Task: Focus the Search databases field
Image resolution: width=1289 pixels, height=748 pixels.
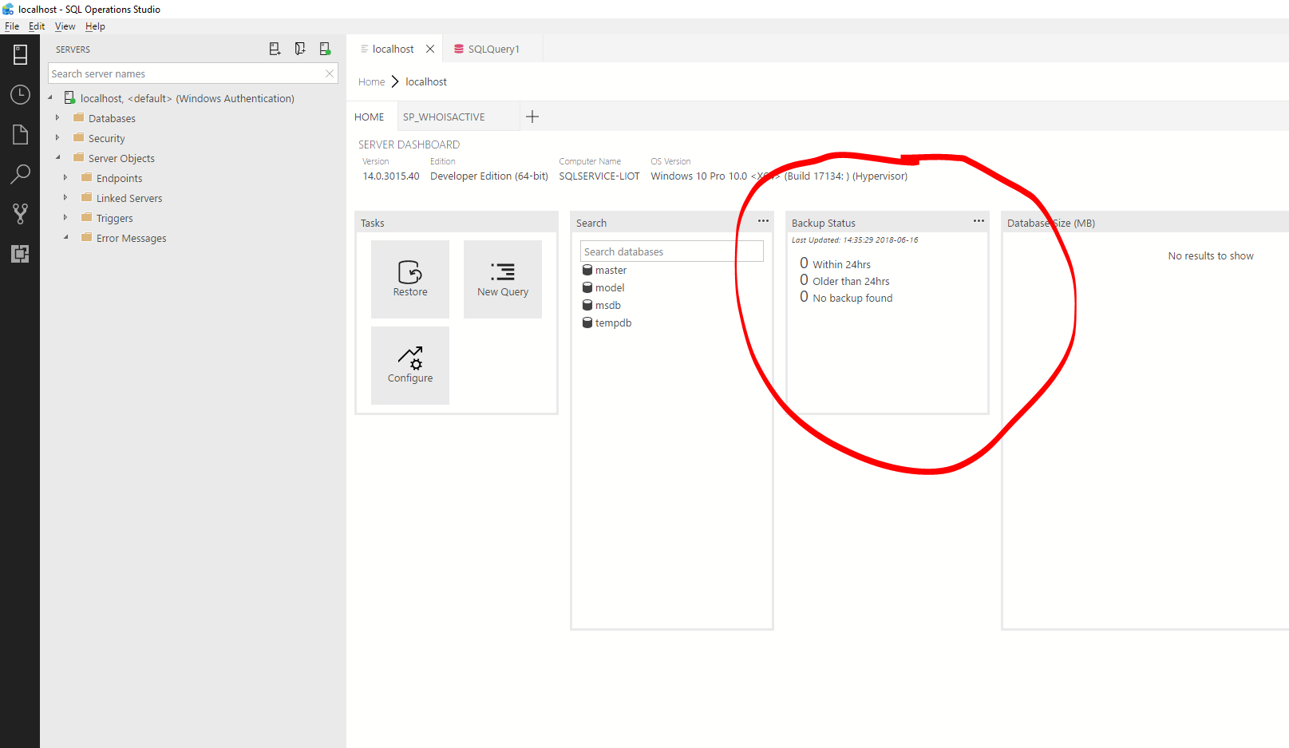Action: tap(672, 251)
